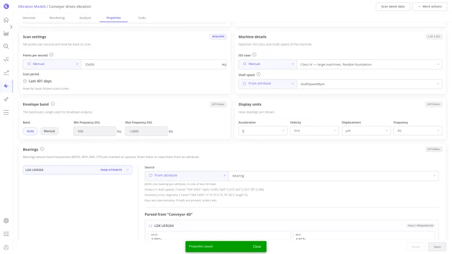
Task: Open Shaft speed From attribute dropdown
Action: coord(267,84)
